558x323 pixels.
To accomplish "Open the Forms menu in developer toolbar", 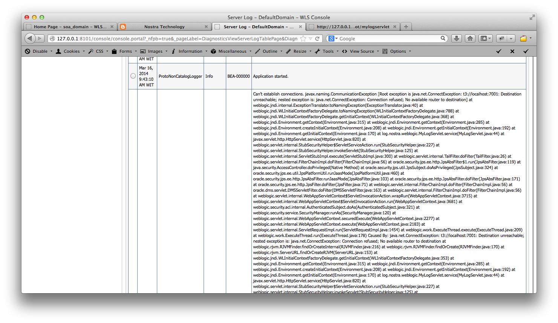I will coord(124,51).
